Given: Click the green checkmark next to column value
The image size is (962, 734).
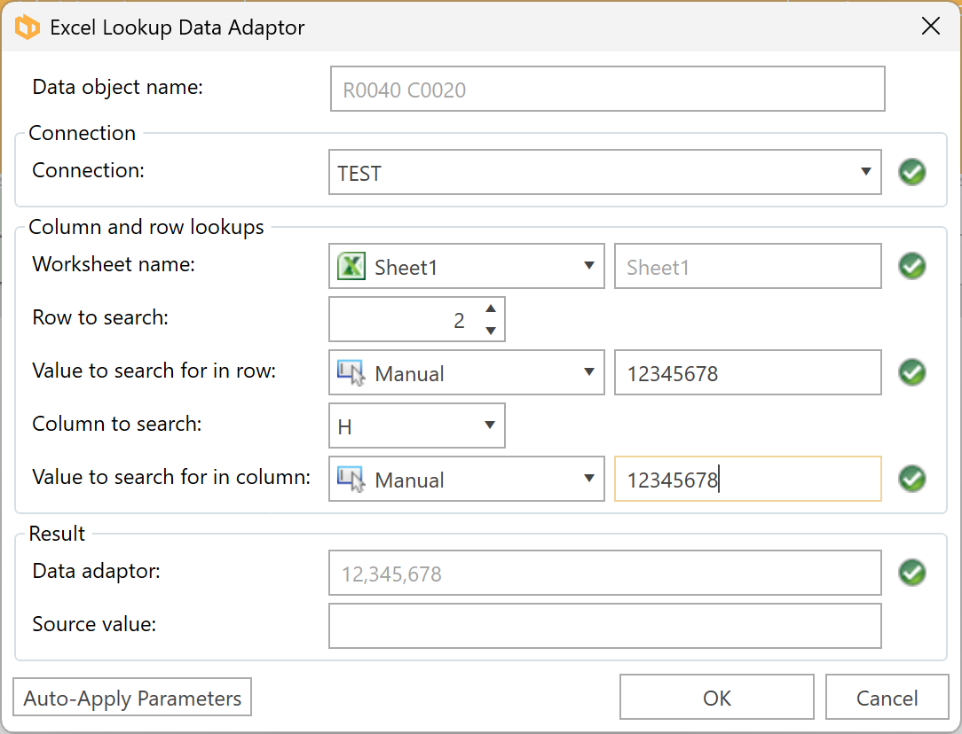Looking at the screenshot, I should click(911, 479).
